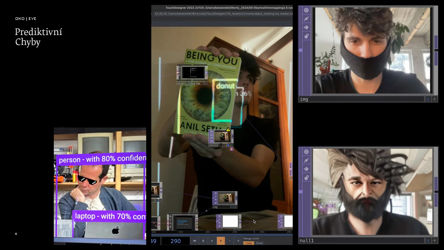Click the orange play forward button
Screen dimensions: 444x250
click(x=221, y=241)
